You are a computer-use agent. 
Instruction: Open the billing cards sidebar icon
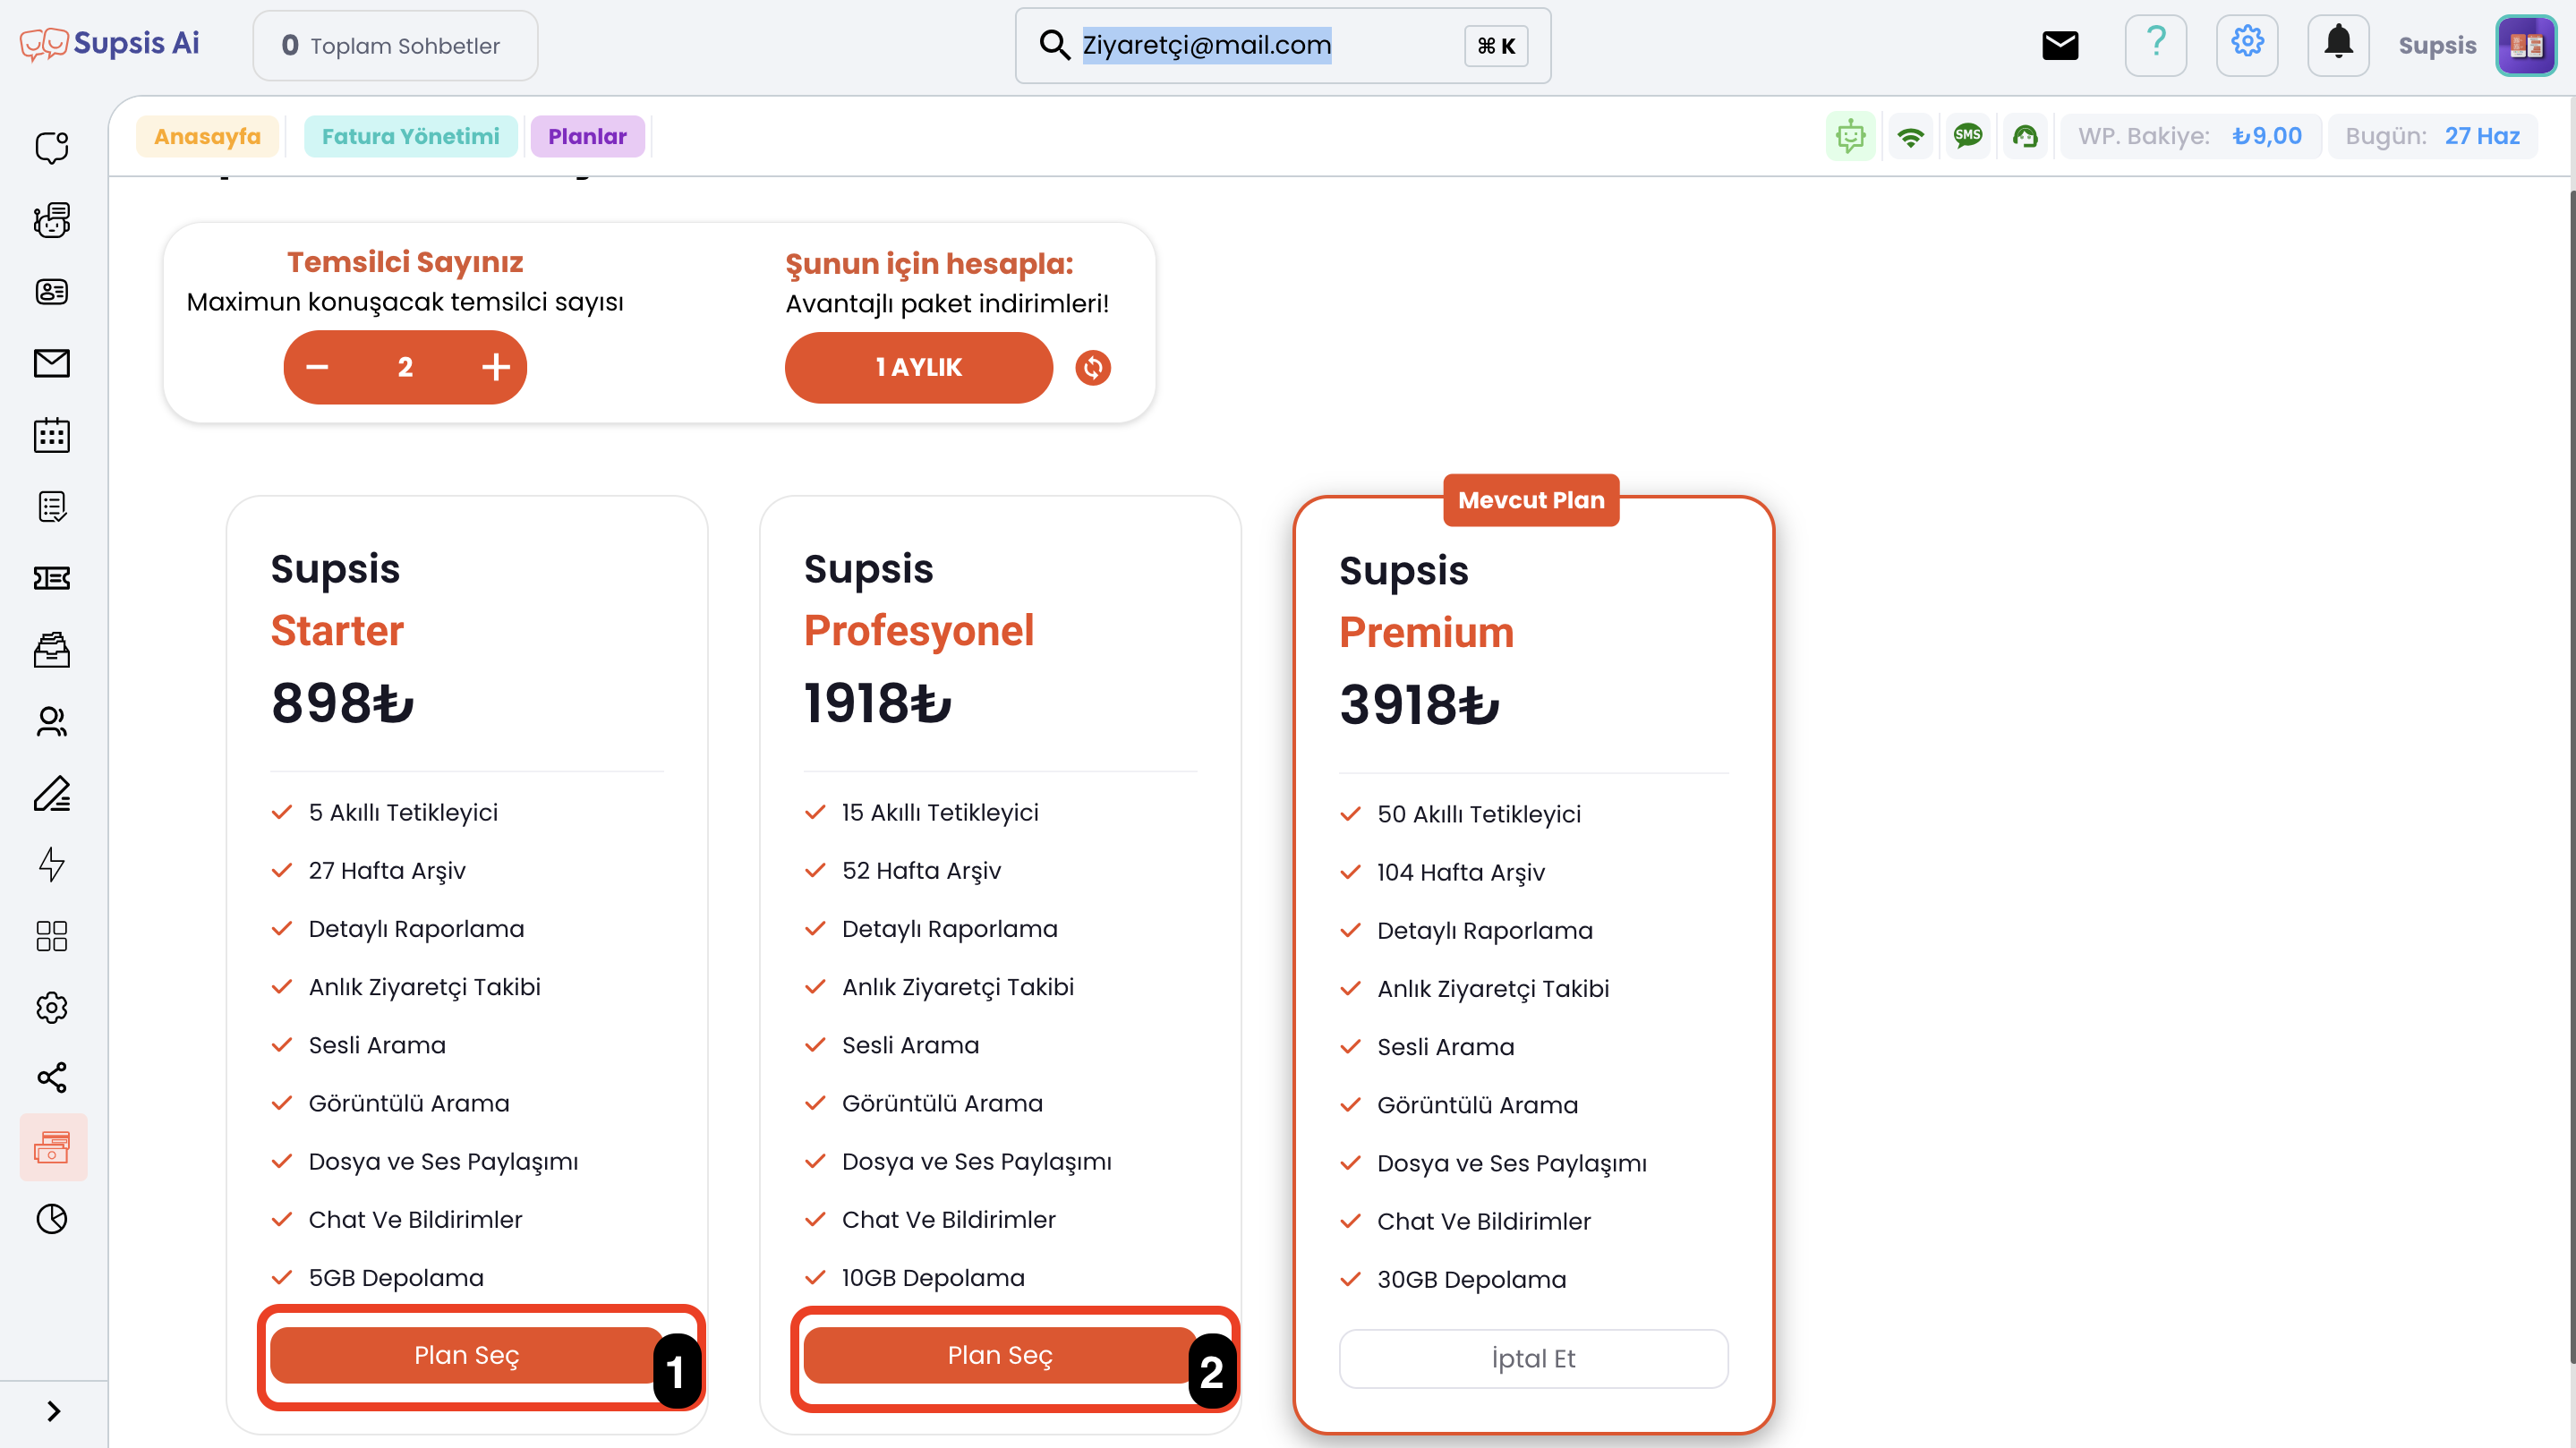(x=53, y=1147)
